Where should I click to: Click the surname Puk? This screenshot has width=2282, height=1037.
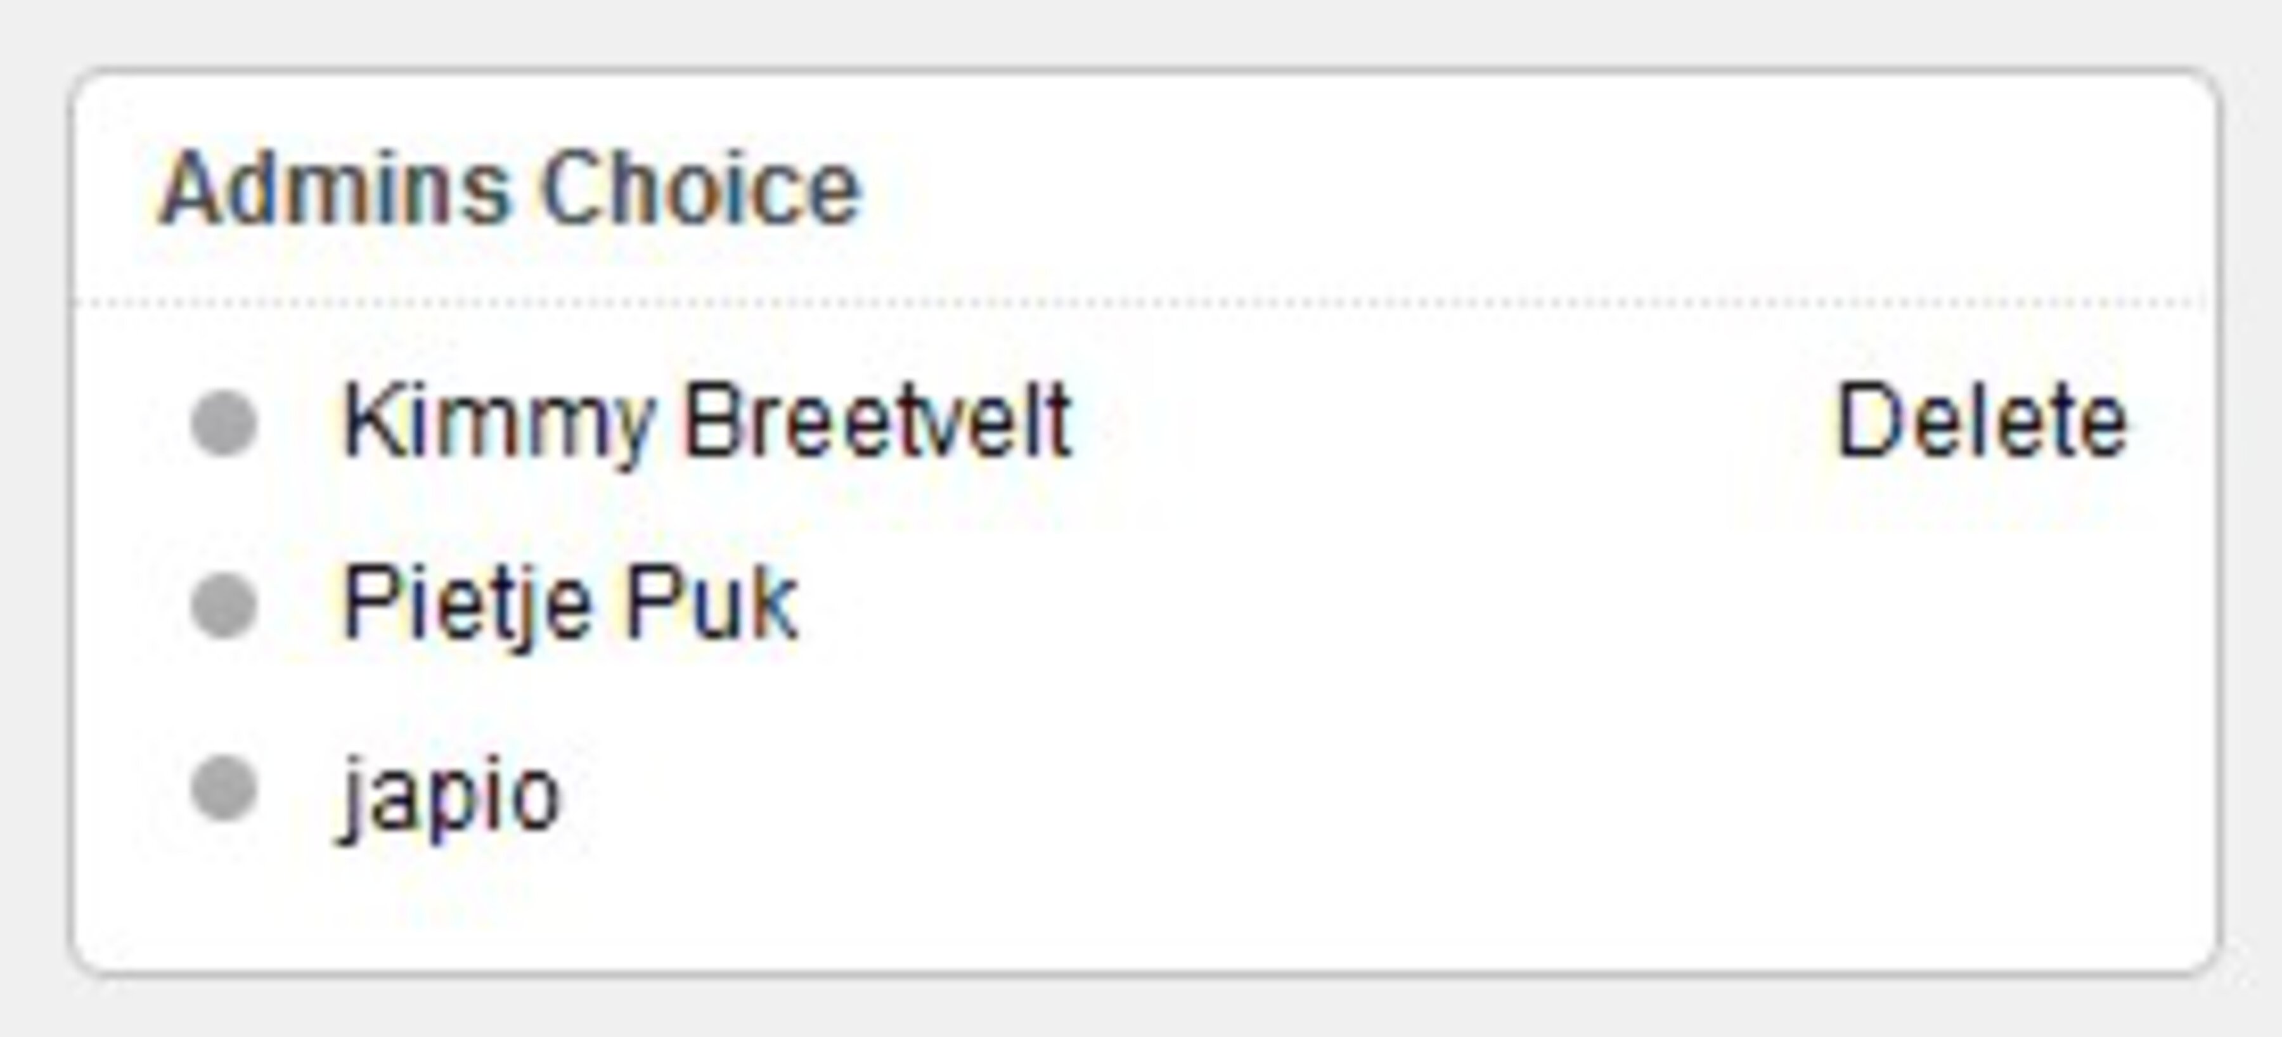[x=711, y=604]
